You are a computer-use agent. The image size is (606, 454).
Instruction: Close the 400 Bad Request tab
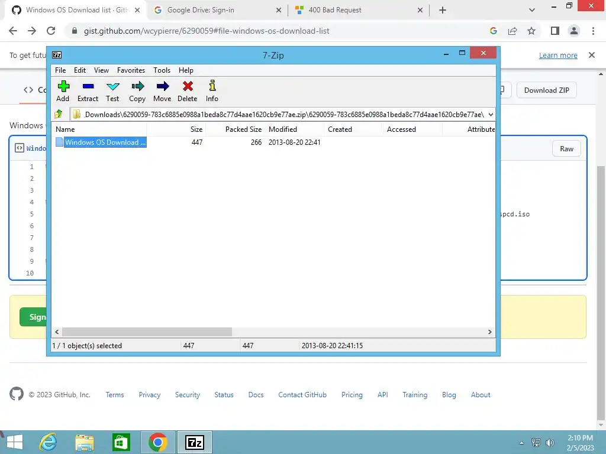tap(420, 10)
